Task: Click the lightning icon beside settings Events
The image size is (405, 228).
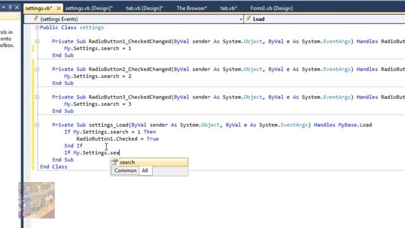Action: 35,18
